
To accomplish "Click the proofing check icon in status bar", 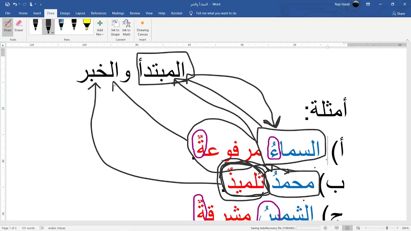I will (x=42, y=228).
